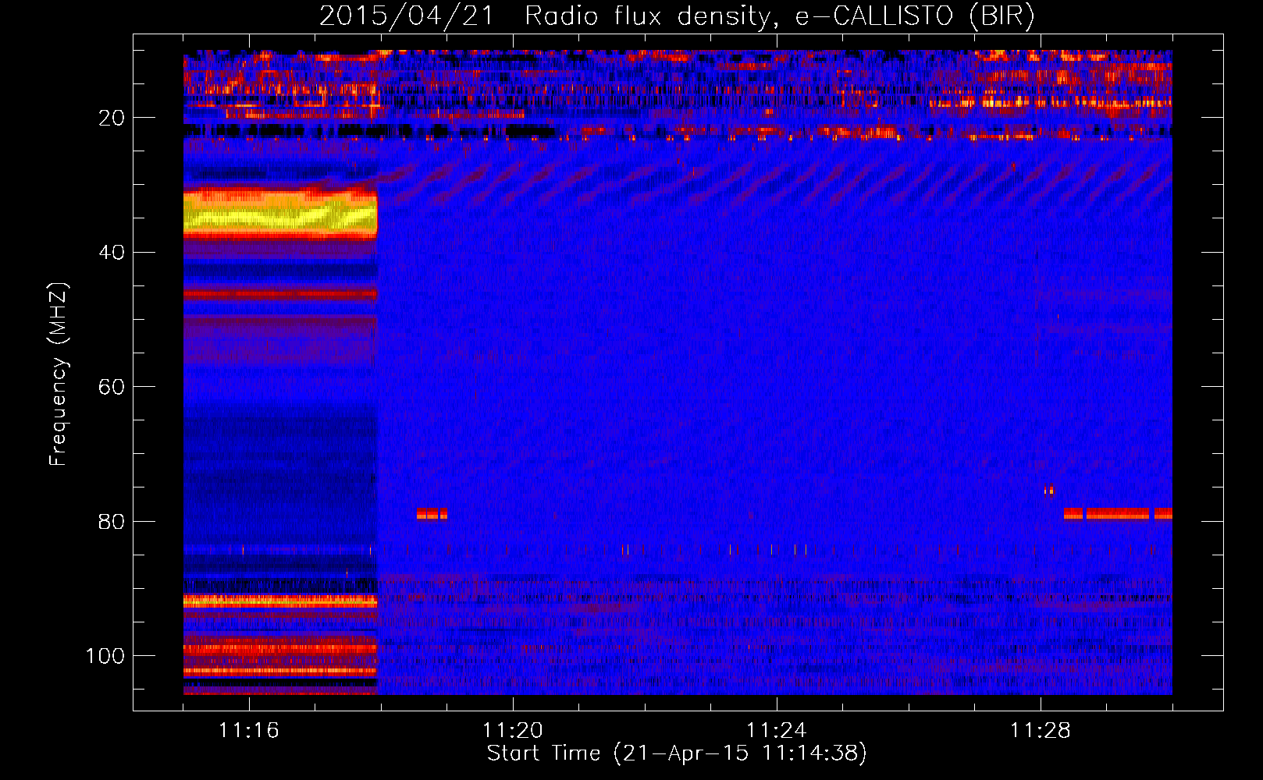Click the '11:28' time tick label

(x=1041, y=730)
